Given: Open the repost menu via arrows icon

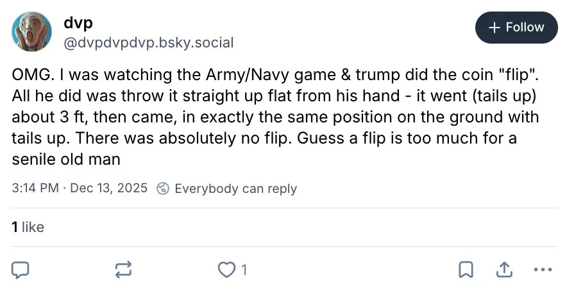Looking at the screenshot, I should (123, 270).
